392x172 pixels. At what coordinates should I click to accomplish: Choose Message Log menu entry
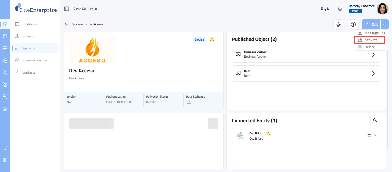coord(374,33)
